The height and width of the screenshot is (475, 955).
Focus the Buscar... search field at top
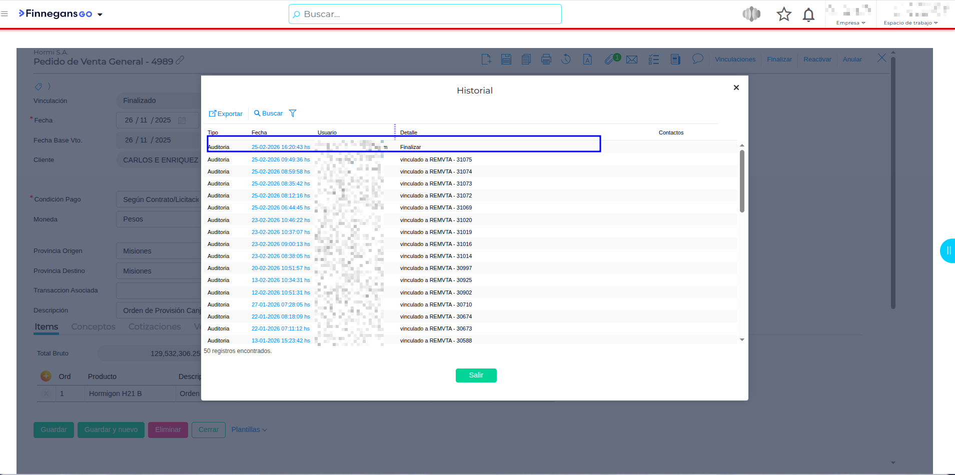click(x=425, y=14)
